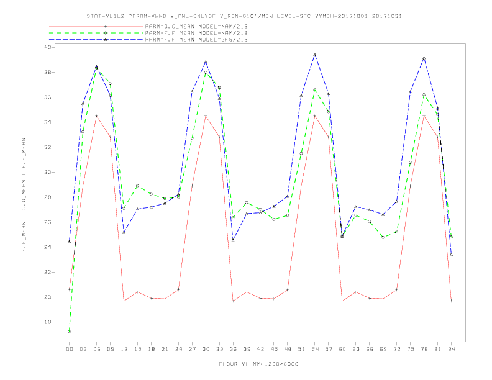Click x-axis tick label 03
The height and width of the screenshot is (380, 492).
[x=83, y=349]
